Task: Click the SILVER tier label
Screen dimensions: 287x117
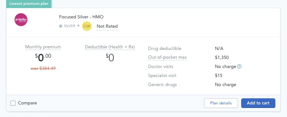Action: coord(69,26)
